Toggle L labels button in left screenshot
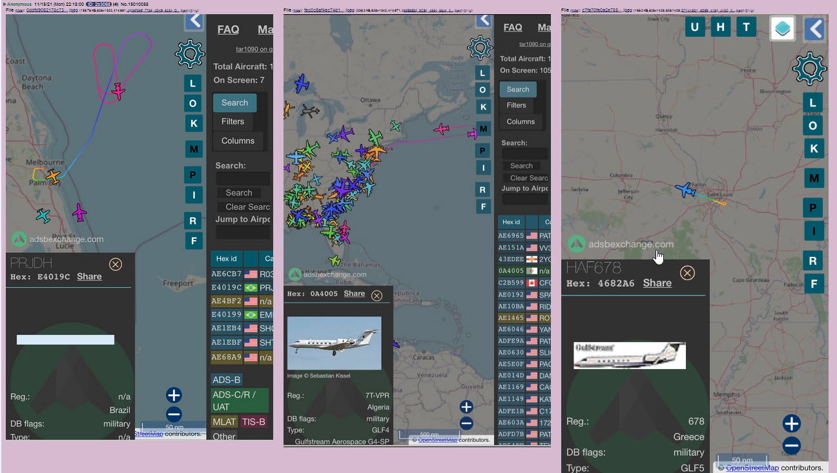Screen dimensions: 837x473 [192, 83]
